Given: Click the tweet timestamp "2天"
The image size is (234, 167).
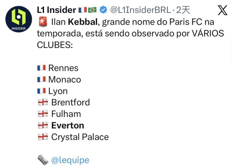Looking at the screenshot, I should 183,10.
